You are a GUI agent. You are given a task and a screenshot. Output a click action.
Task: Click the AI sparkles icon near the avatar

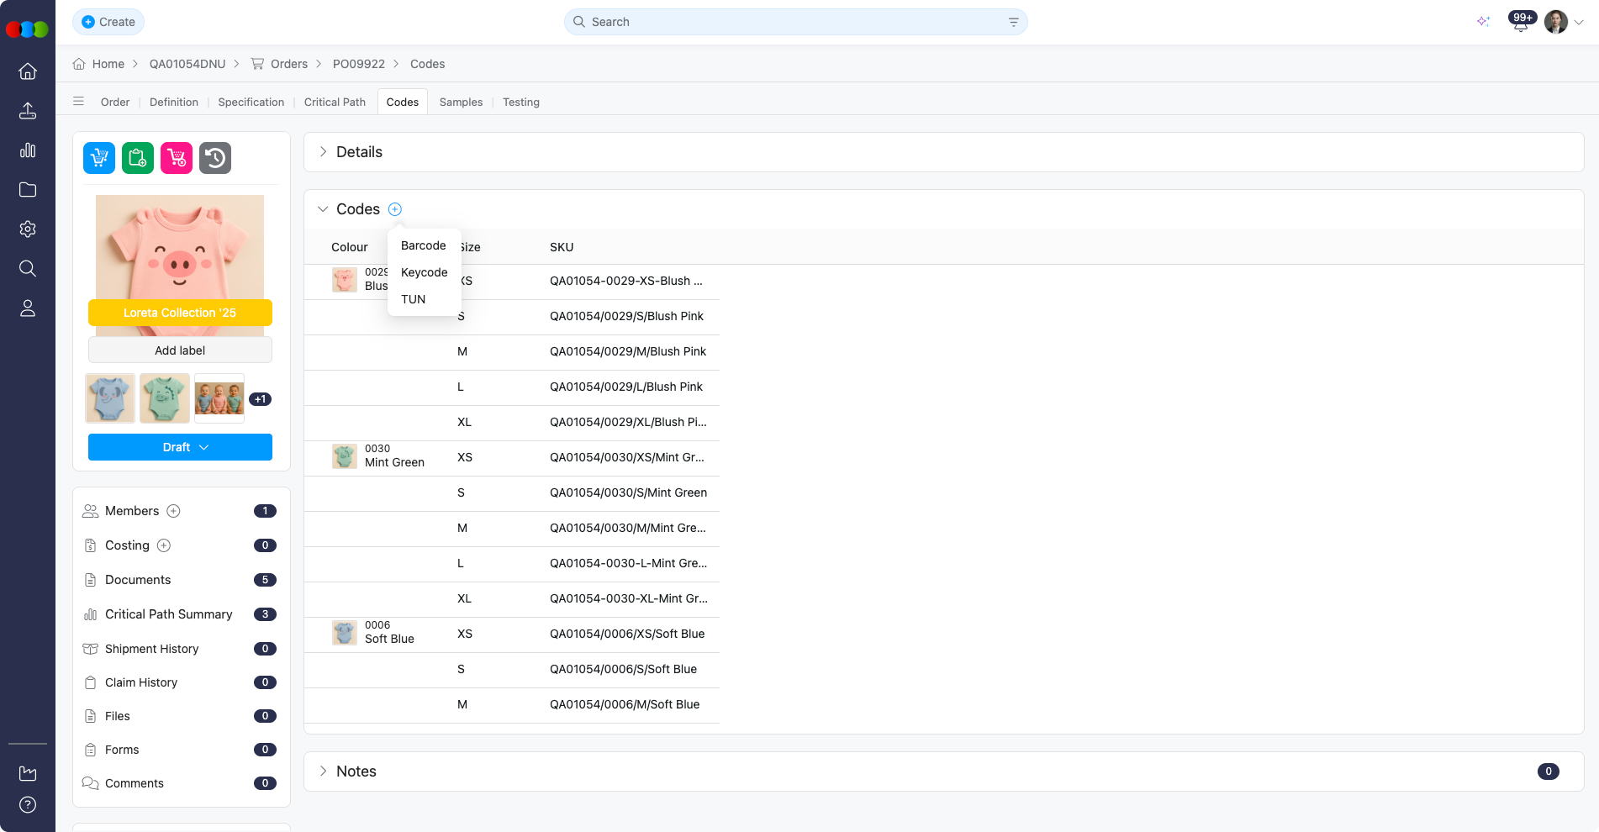tap(1484, 22)
